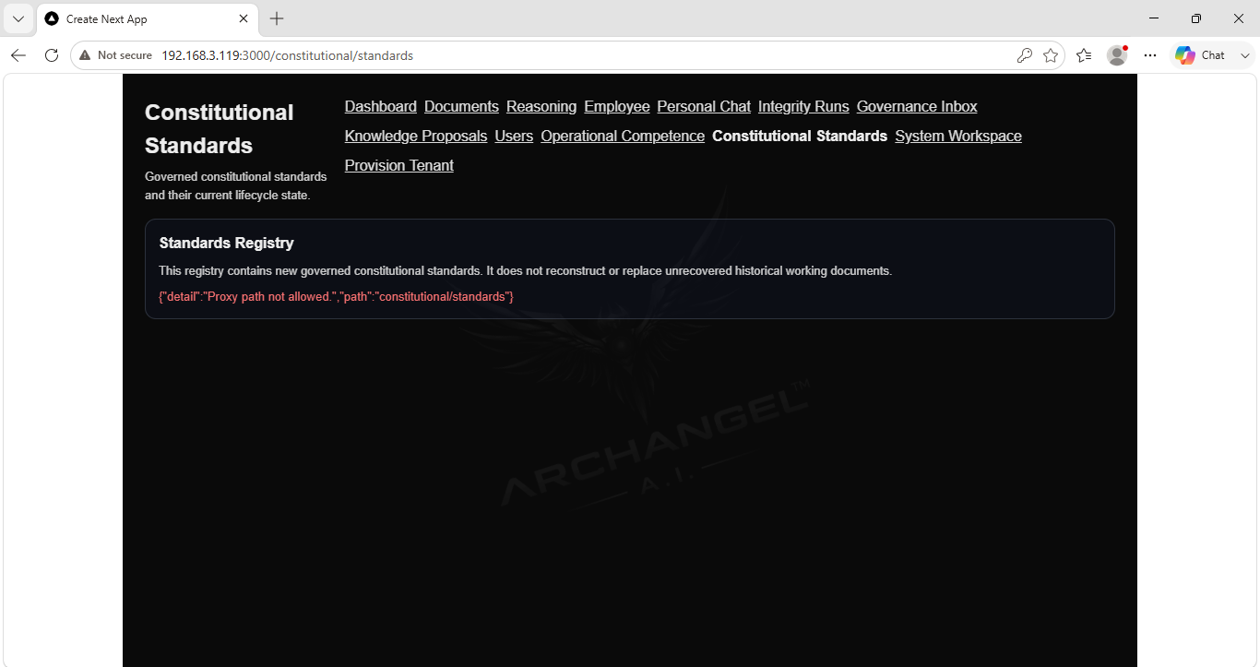Open the Provision Tenant link
The image size is (1260, 667).
tap(399, 166)
